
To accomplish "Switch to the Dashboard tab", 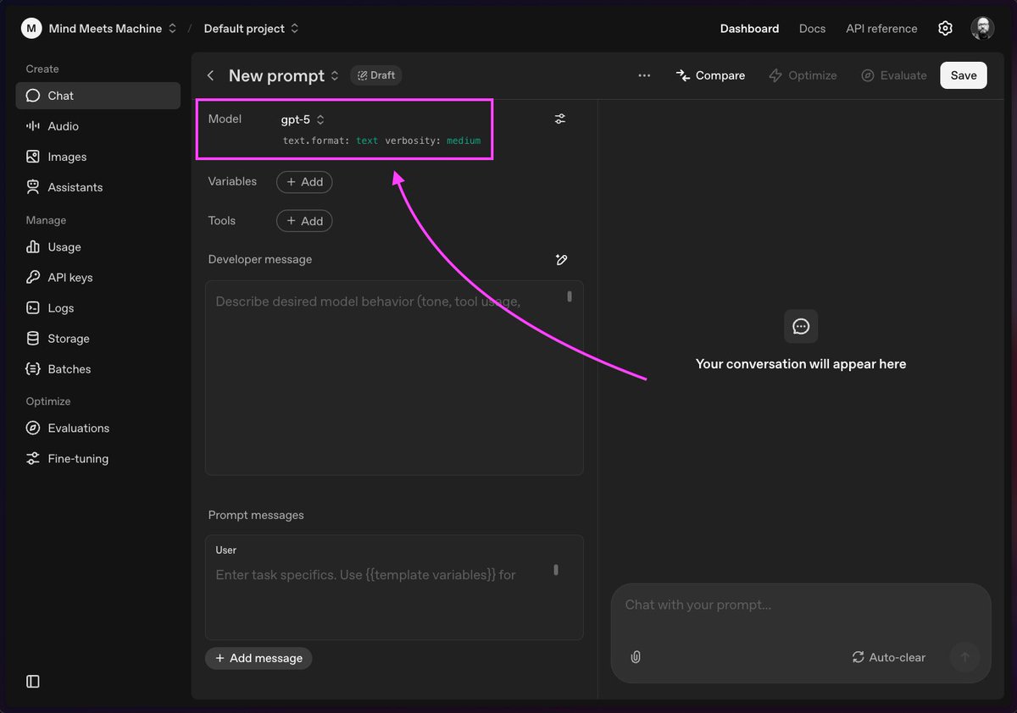I will click(x=749, y=28).
